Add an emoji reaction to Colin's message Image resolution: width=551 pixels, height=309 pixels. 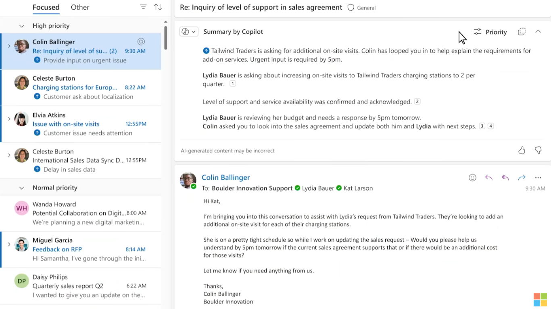pyautogui.click(x=472, y=177)
